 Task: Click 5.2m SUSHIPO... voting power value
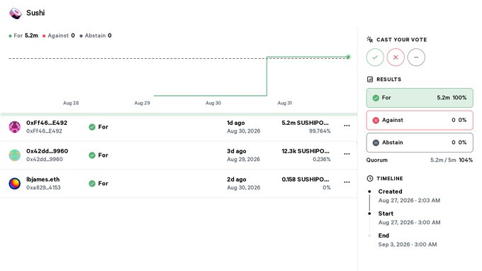(x=306, y=123)
